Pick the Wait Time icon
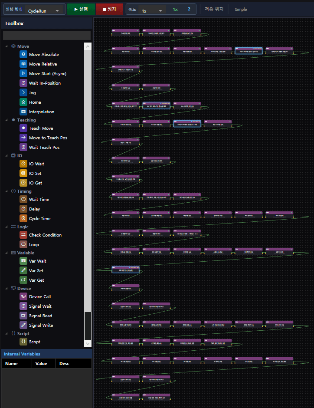Screen dimensions: 314x408 click(x=23, y=199)
